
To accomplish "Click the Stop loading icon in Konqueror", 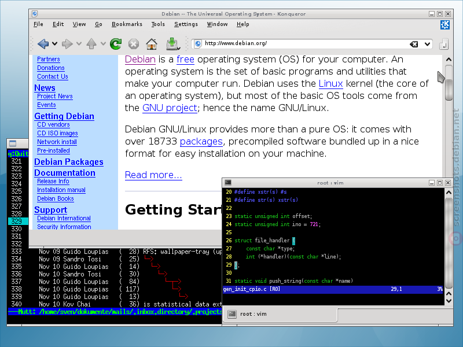I will [134, 45].
